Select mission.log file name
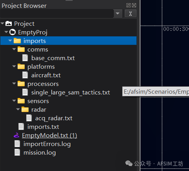Viewport: 189px width, 171px height. (40, 153)
